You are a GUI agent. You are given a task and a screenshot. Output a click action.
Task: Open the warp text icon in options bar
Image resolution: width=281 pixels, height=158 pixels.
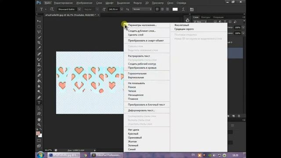[x=183, y=9]
